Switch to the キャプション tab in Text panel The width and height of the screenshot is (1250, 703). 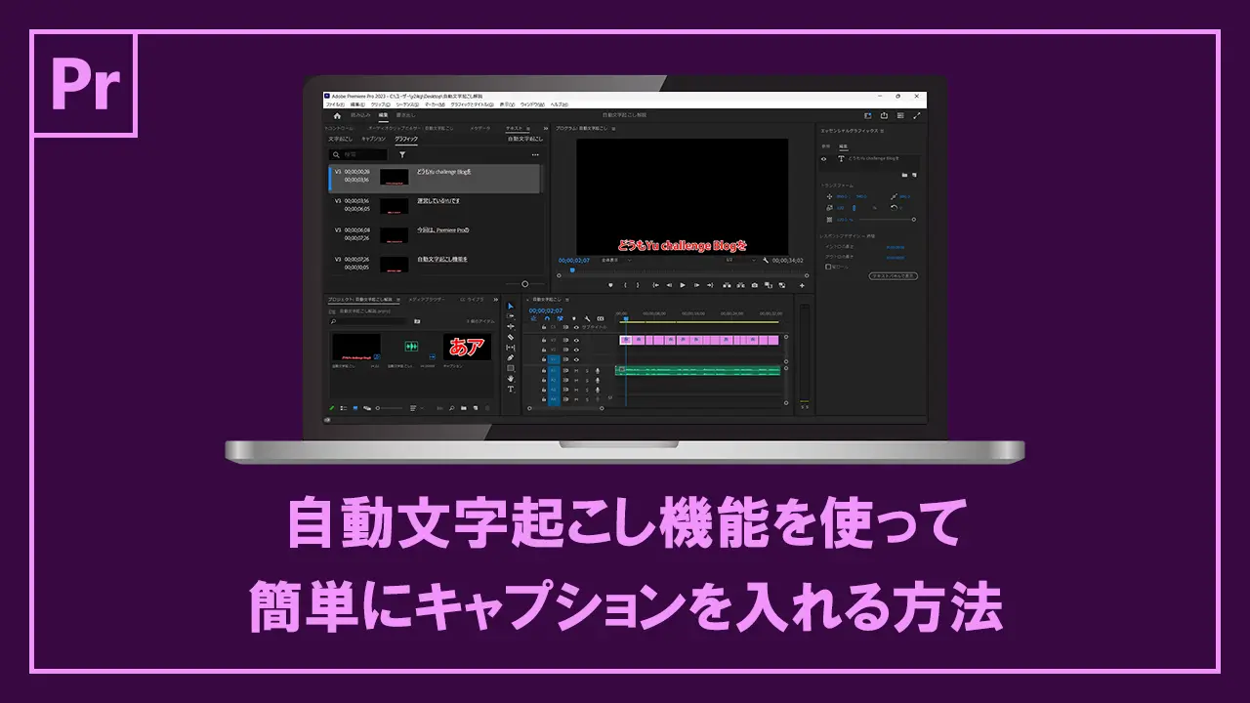point(373,139)
